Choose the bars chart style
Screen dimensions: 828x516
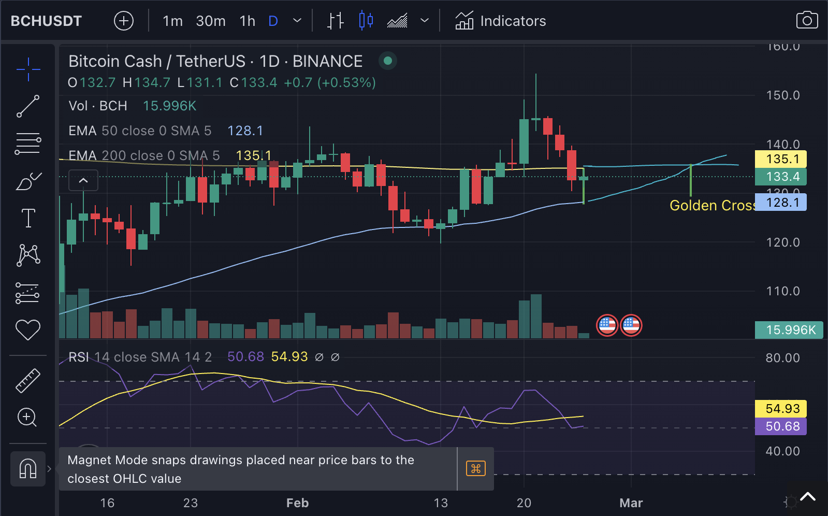tap(336, 21)
